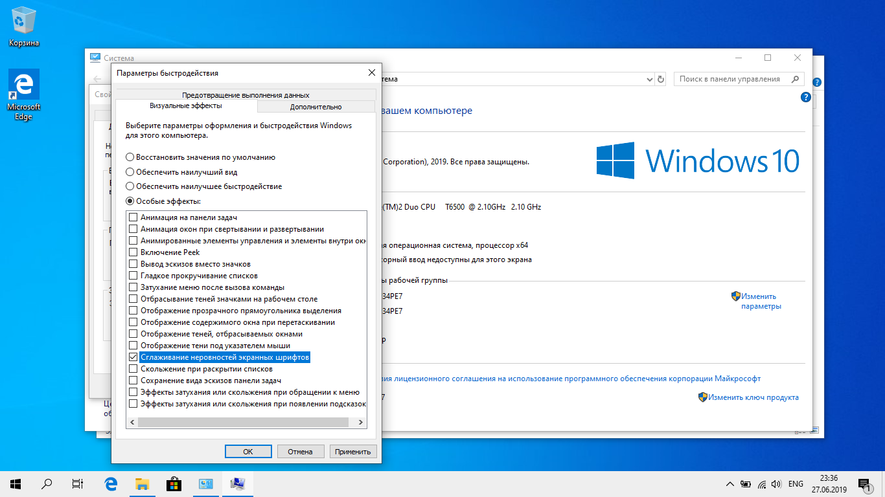
Task: Open Task View on taskbar
Action: (x=78, y=483)
